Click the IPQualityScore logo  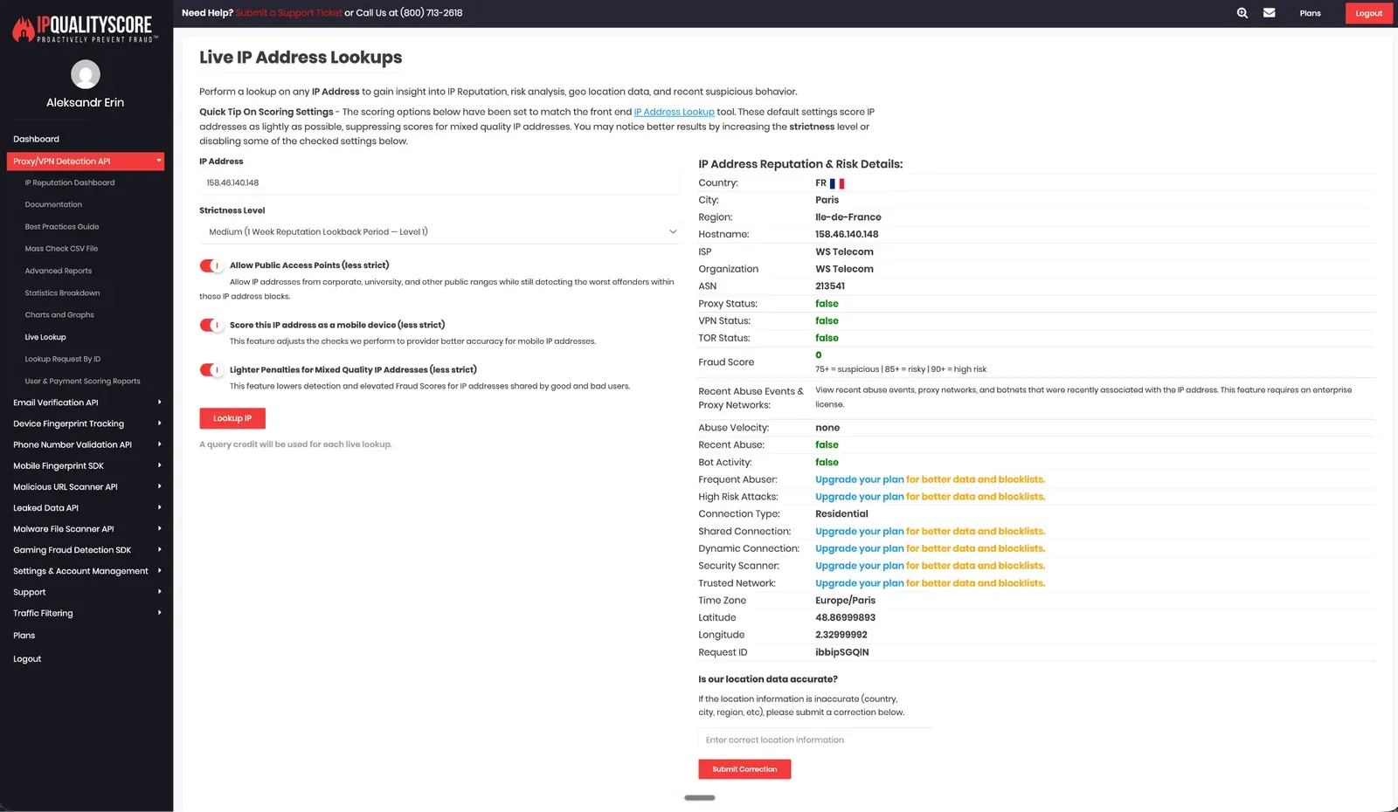[85, 29]
